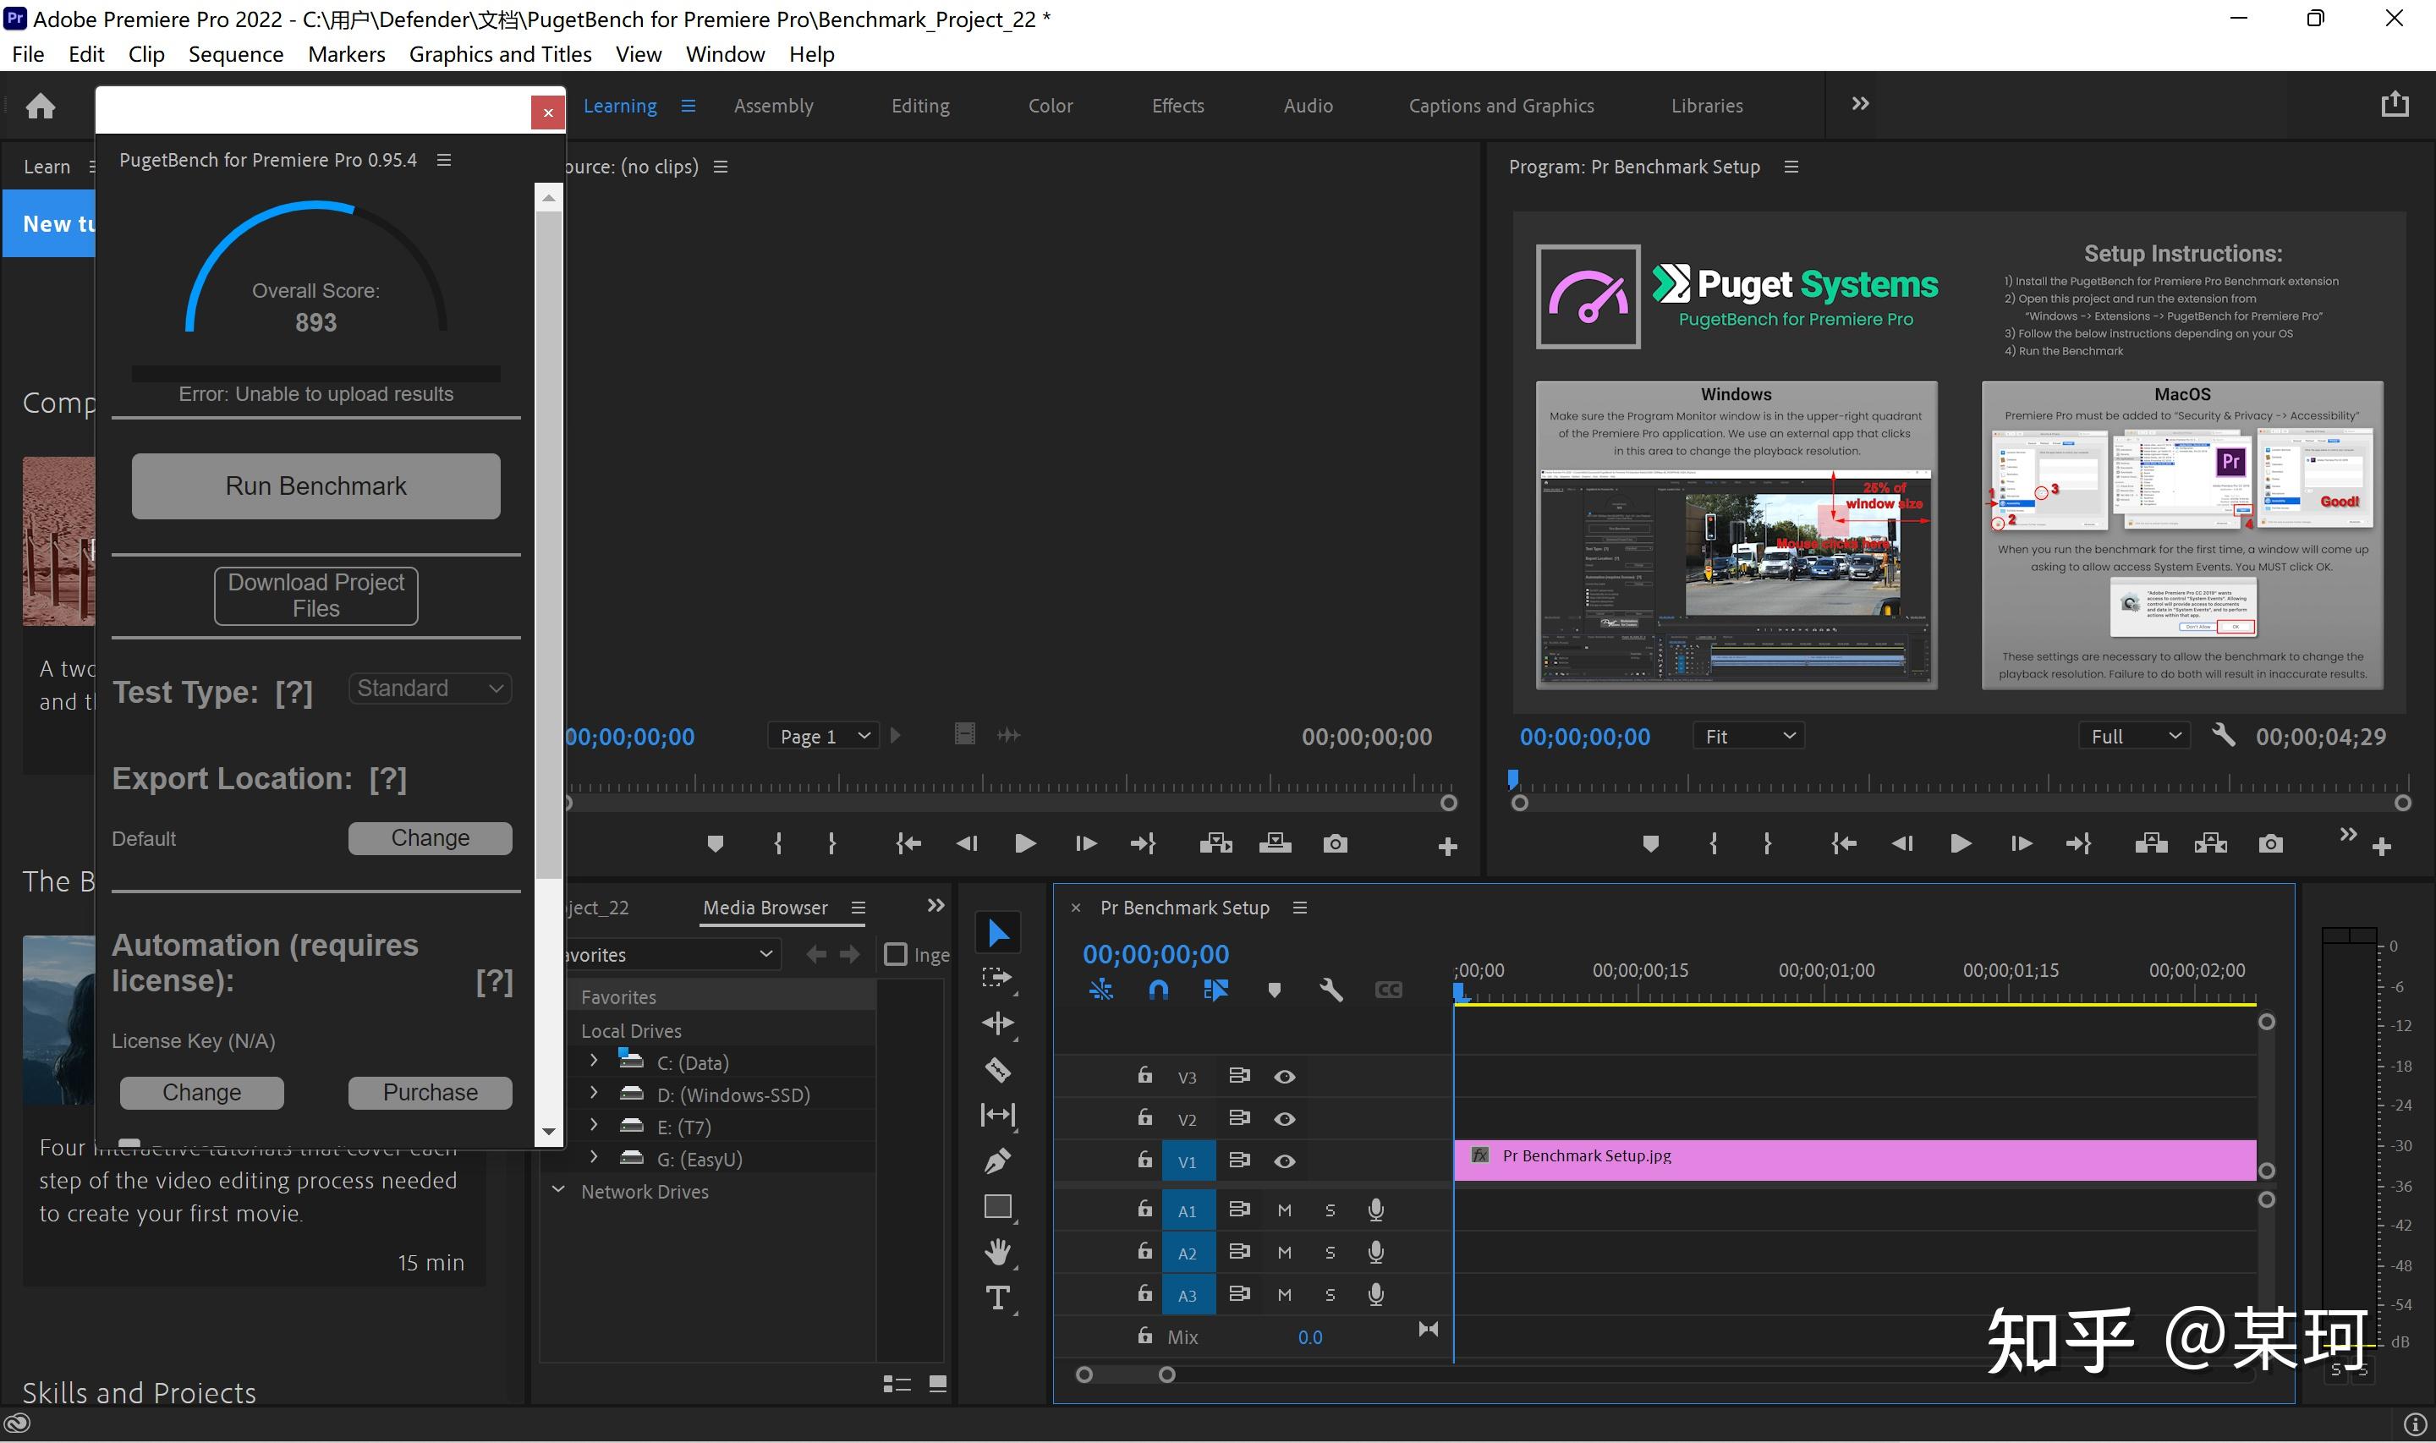Click the Run Benchmark button
The height and width of the screenshot is (1443, 2436).
[x=316, y=486]
